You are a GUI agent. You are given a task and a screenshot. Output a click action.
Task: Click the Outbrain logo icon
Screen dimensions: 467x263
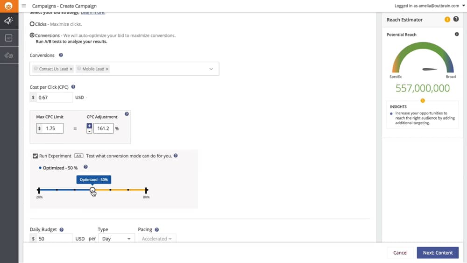[x=8, y=6]
